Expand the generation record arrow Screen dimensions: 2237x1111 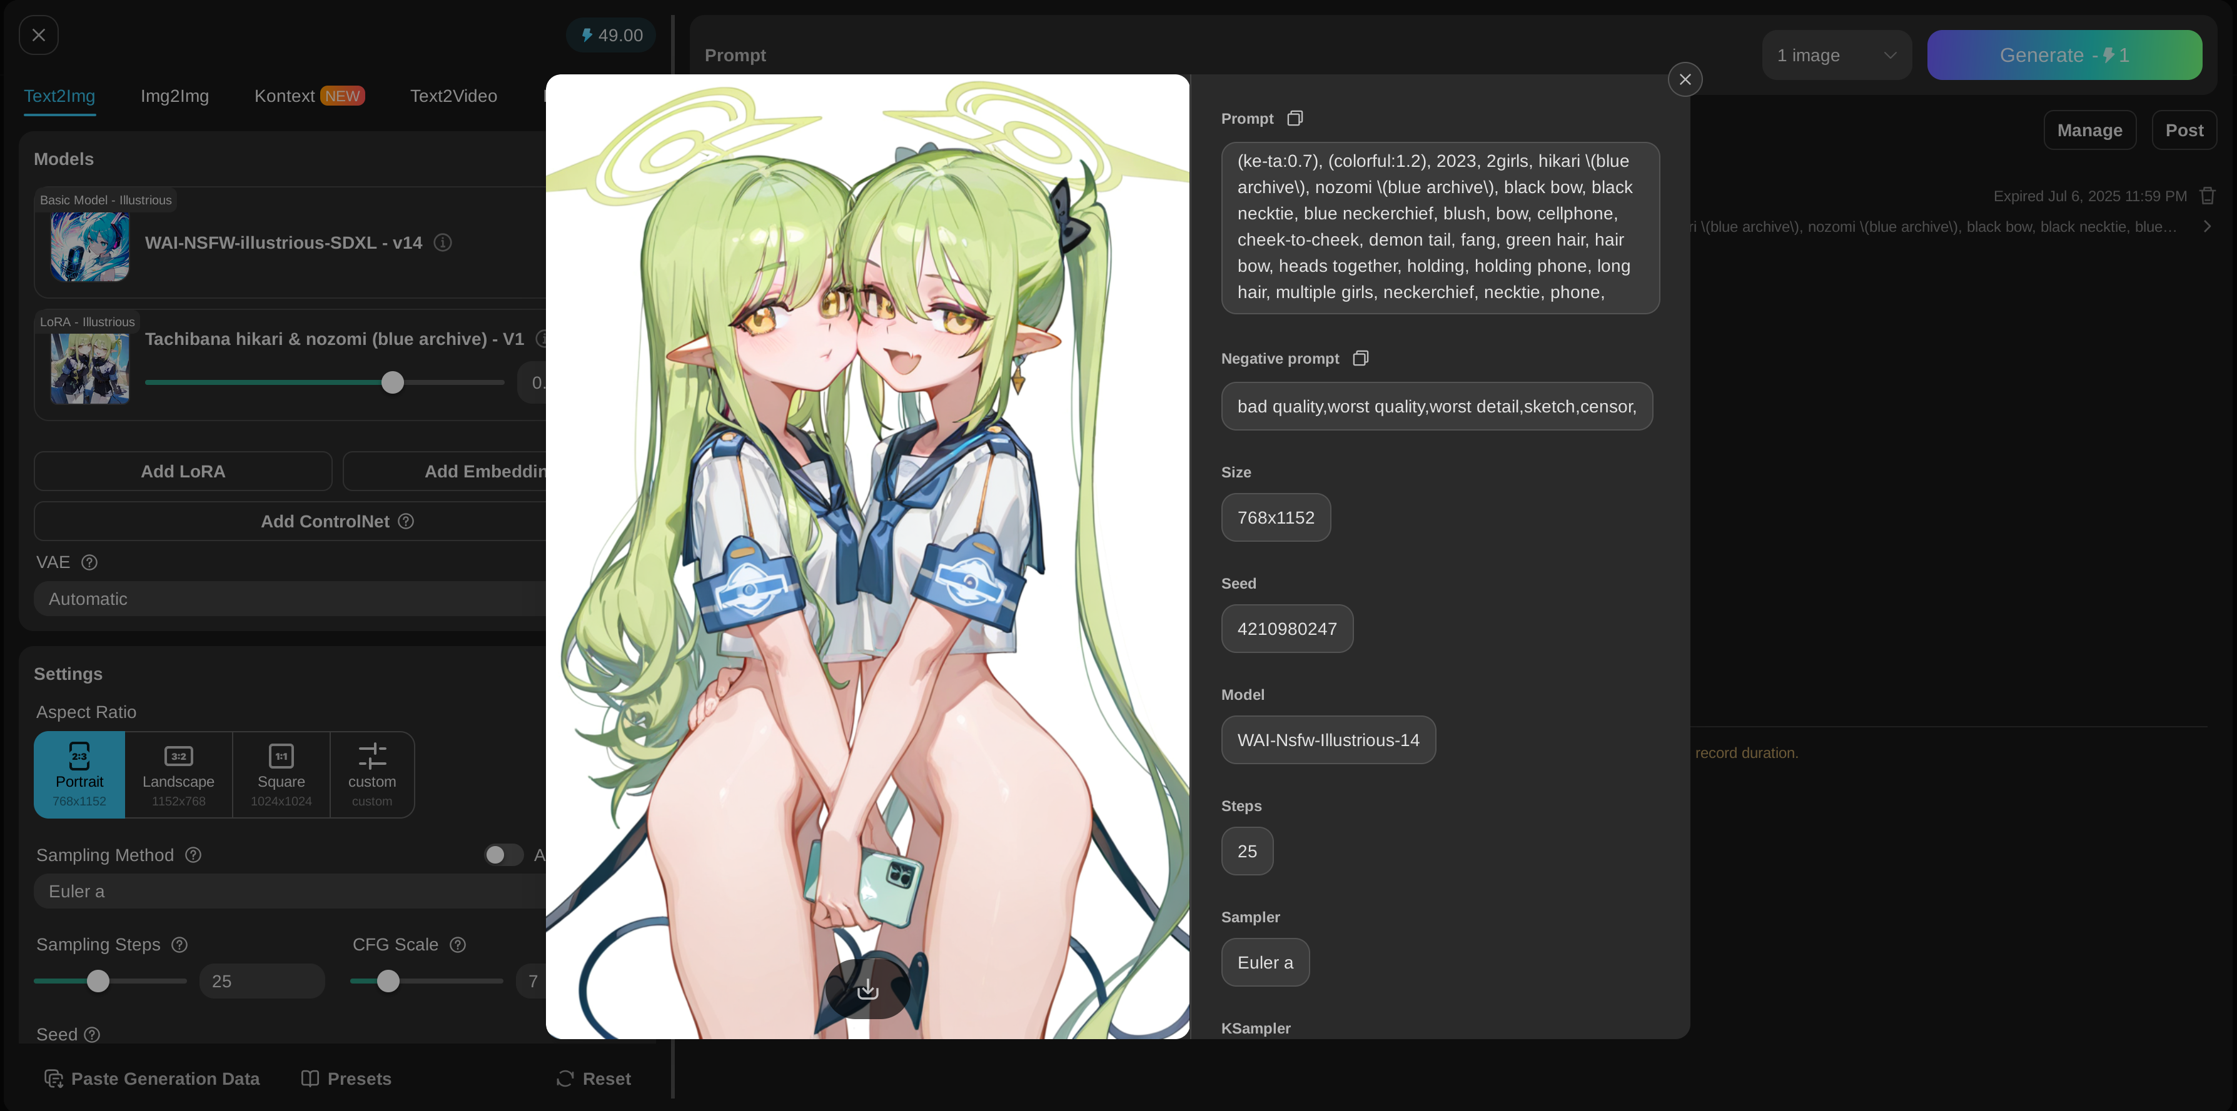[x=2206, y=227]
